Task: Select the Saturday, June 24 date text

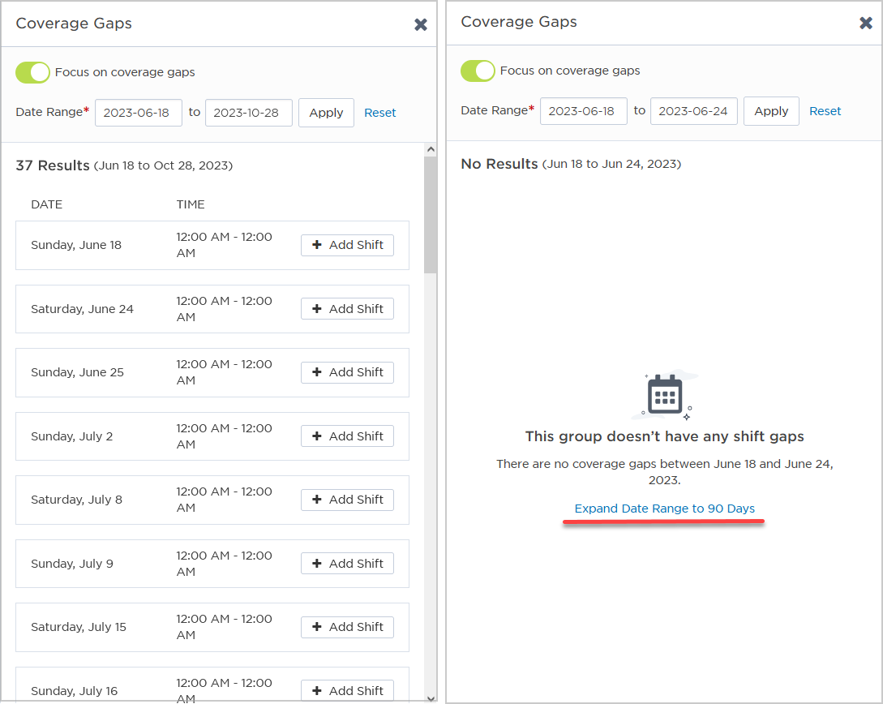Action: coord(82,309)
